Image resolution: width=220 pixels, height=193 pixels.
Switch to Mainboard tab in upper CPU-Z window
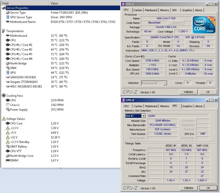coord(151,10)
